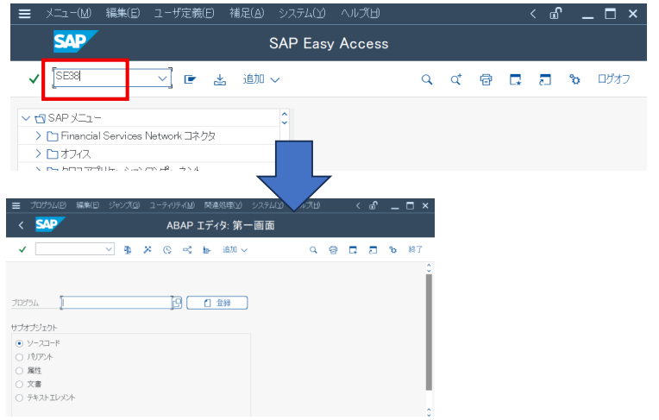Click the create shortcut icon in ABAP Editor toolbar
The image size is (659, 420).
[x=373, y=250]
